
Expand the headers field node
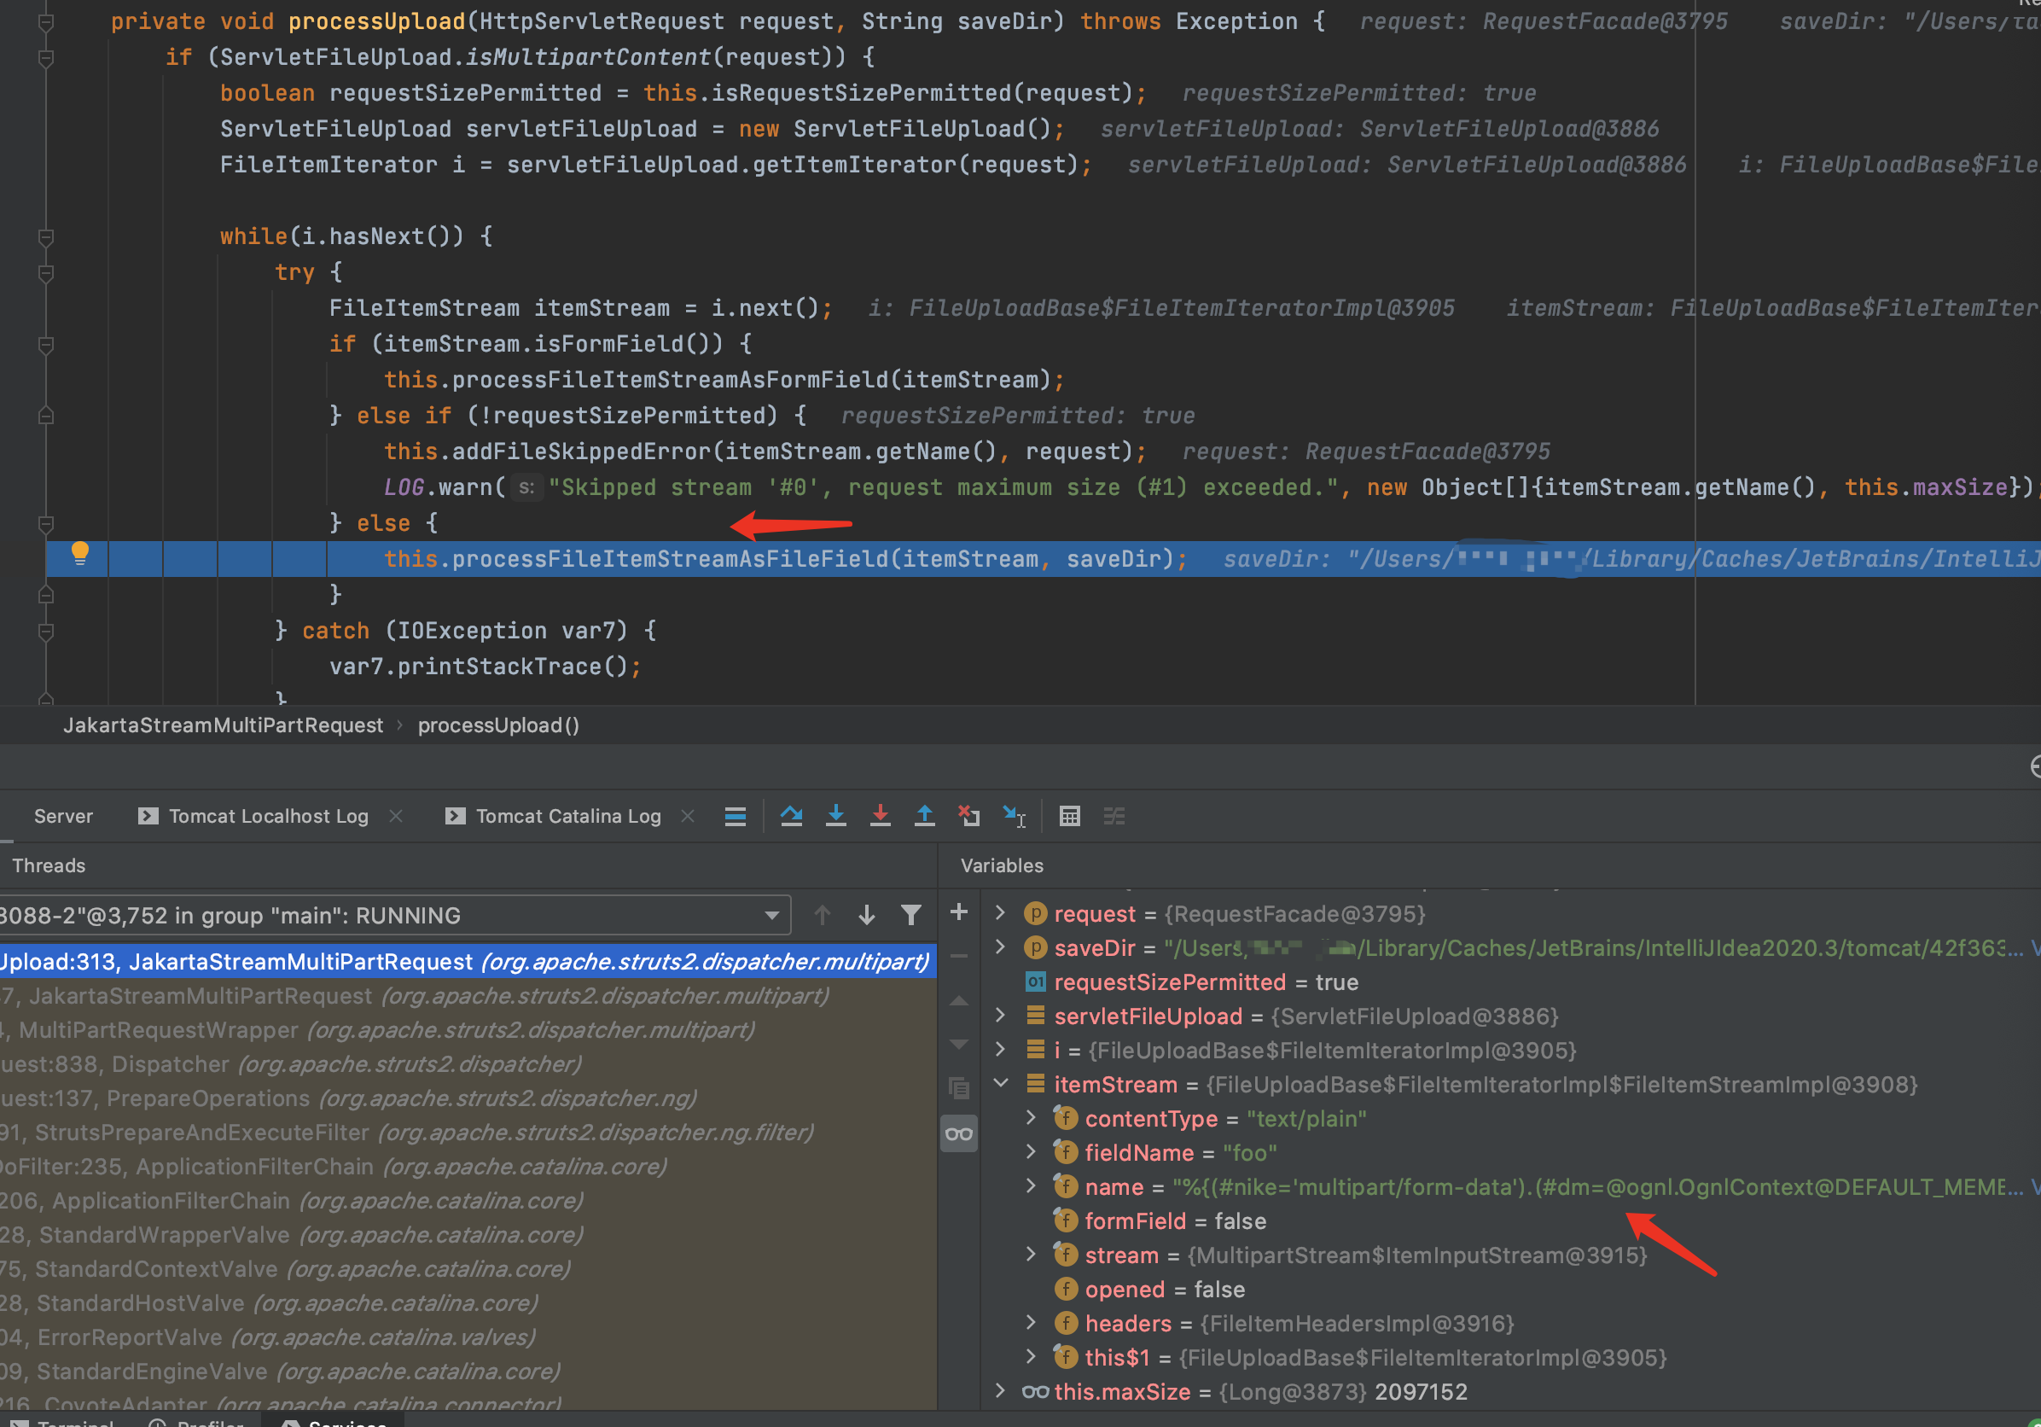click(x=1030, y=1322)
